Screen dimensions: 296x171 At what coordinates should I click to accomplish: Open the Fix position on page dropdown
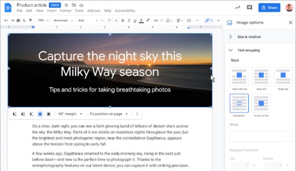point(109,114)
